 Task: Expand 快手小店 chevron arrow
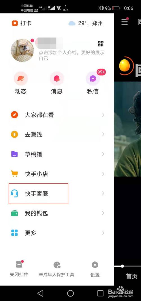pyautogui.click(x=103, y=174)
